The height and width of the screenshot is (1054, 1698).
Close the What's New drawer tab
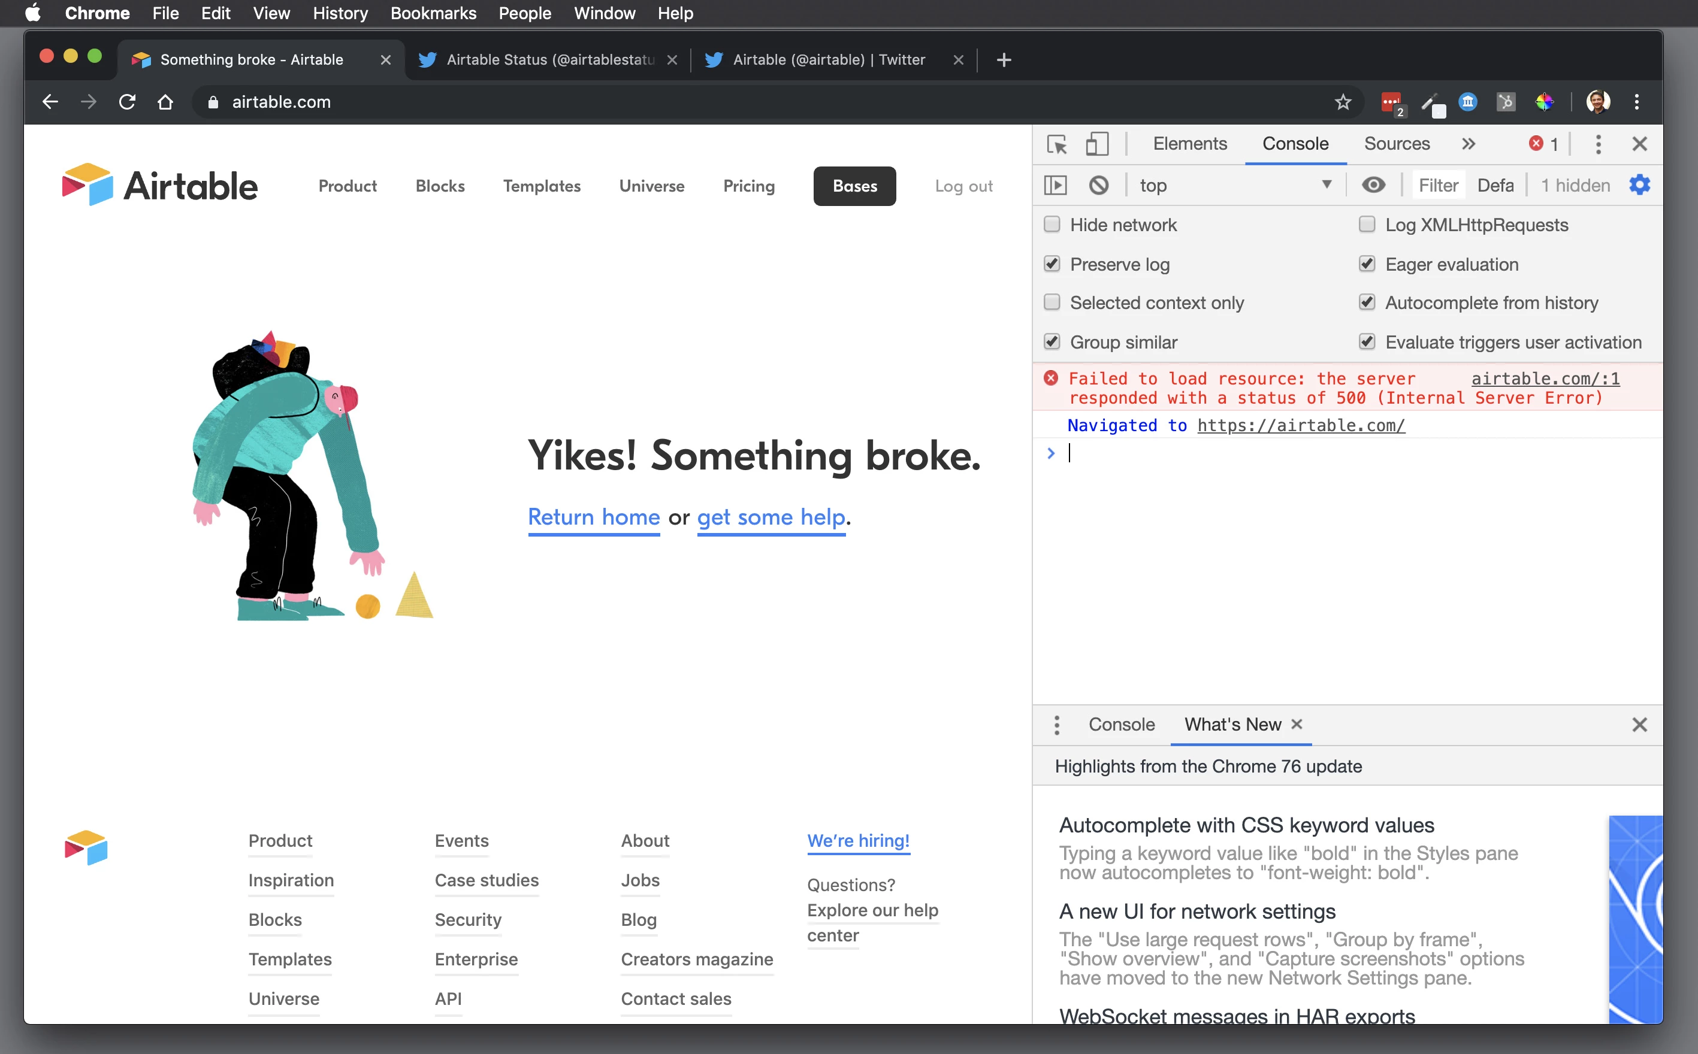click(1297, 724)
